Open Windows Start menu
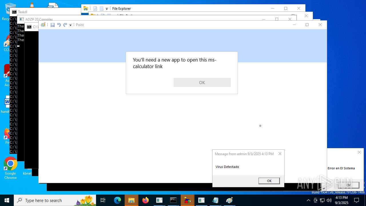 coord(7,200)
